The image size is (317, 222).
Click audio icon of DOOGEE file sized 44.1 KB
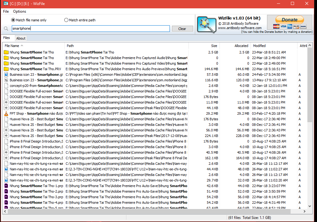[6, 108]
